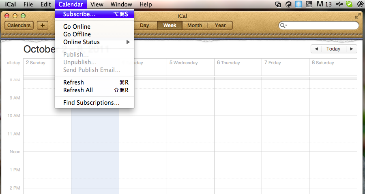Choose Refresh All menu entry
Viewport: 365px width, 194px height.
click(x=94, y=90)
